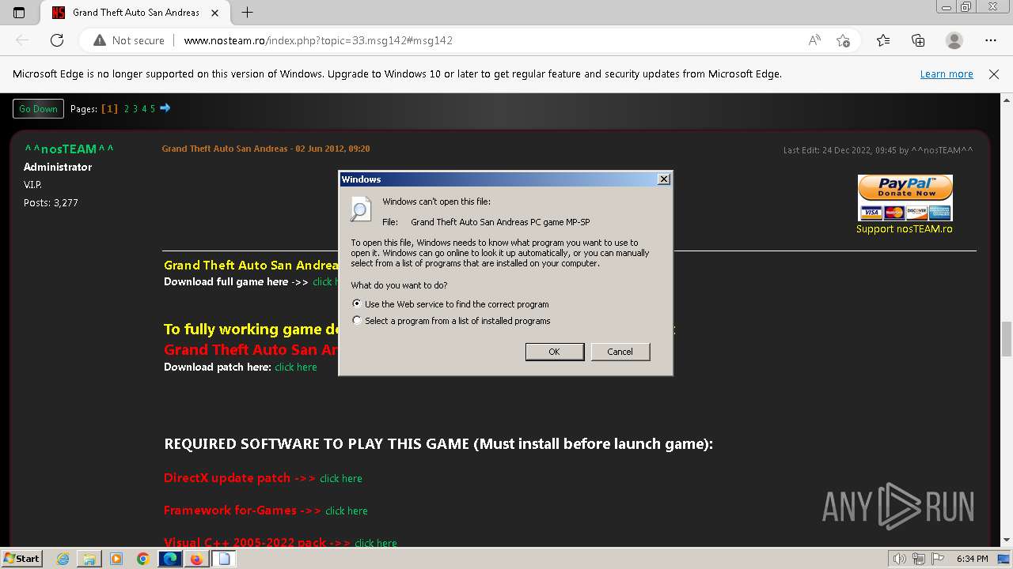Open the Edge tab actions menu icon

[x=19, y=13]
